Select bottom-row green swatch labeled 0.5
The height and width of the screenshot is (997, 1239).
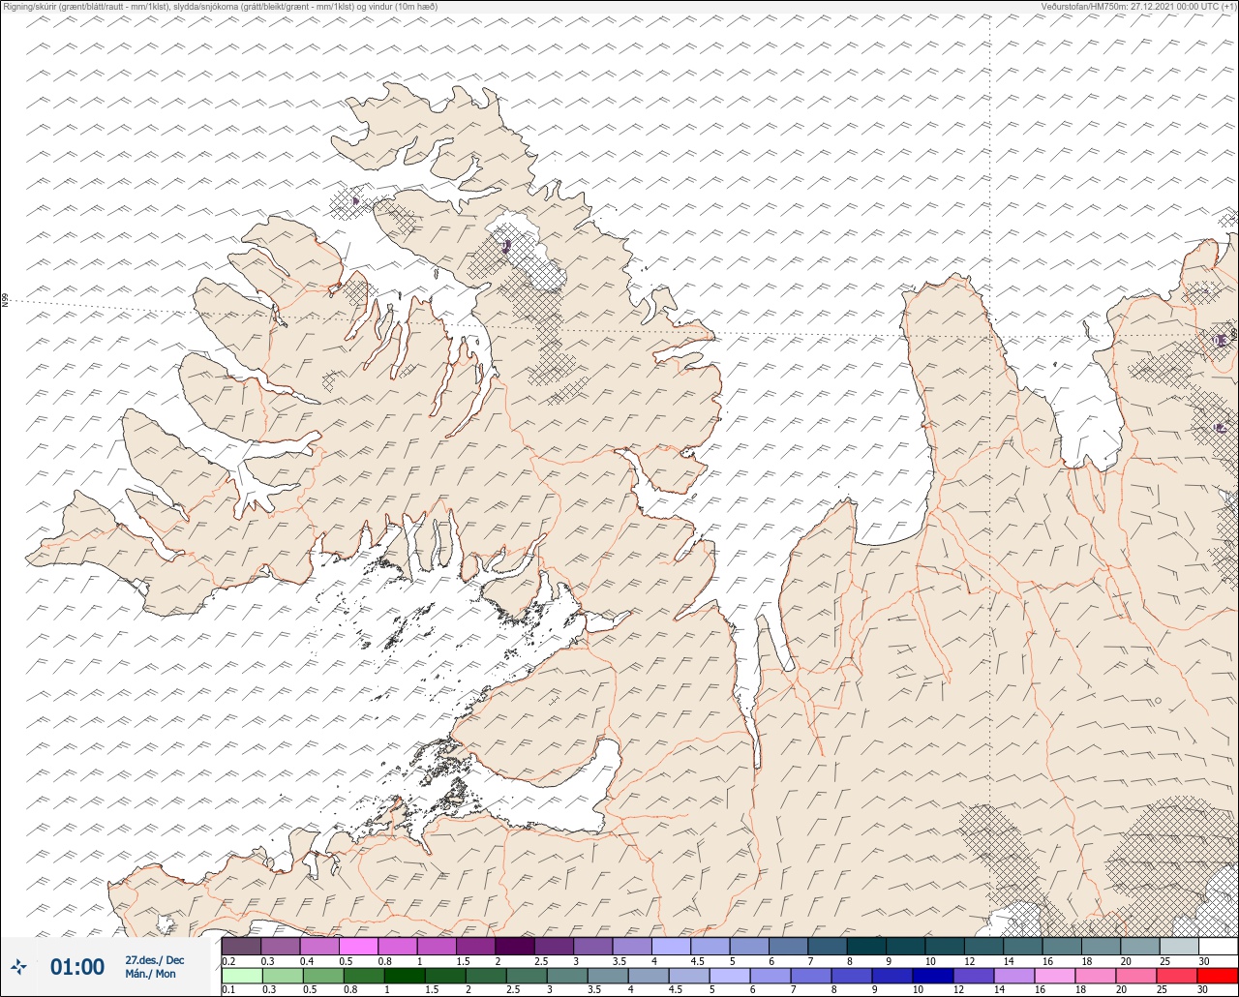[x=323, y=975]
